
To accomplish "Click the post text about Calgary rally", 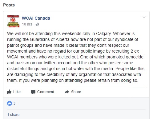I will point(76,57).
